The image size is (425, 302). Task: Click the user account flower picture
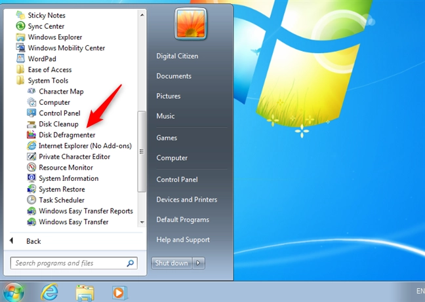[191, 24]
